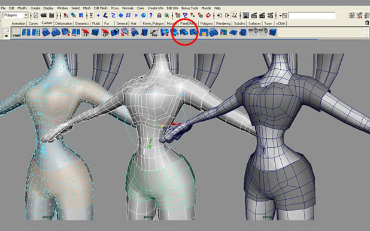This screenshot has width=370, height=231.
Task: Click the status line numeric input field
Action: click(x=312, y=16)
